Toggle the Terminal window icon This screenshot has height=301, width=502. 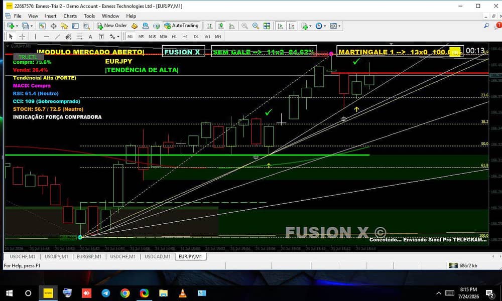(x=75, y=26)
